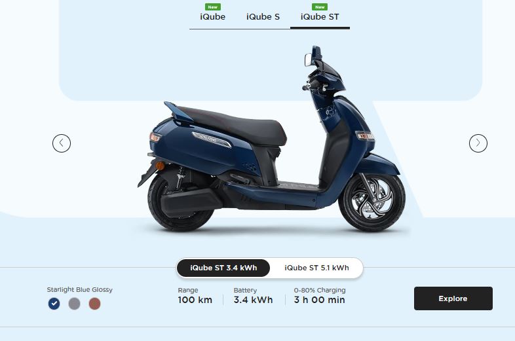
Task: Switch to the iQube S tab
Action: (x=263, y=17)
